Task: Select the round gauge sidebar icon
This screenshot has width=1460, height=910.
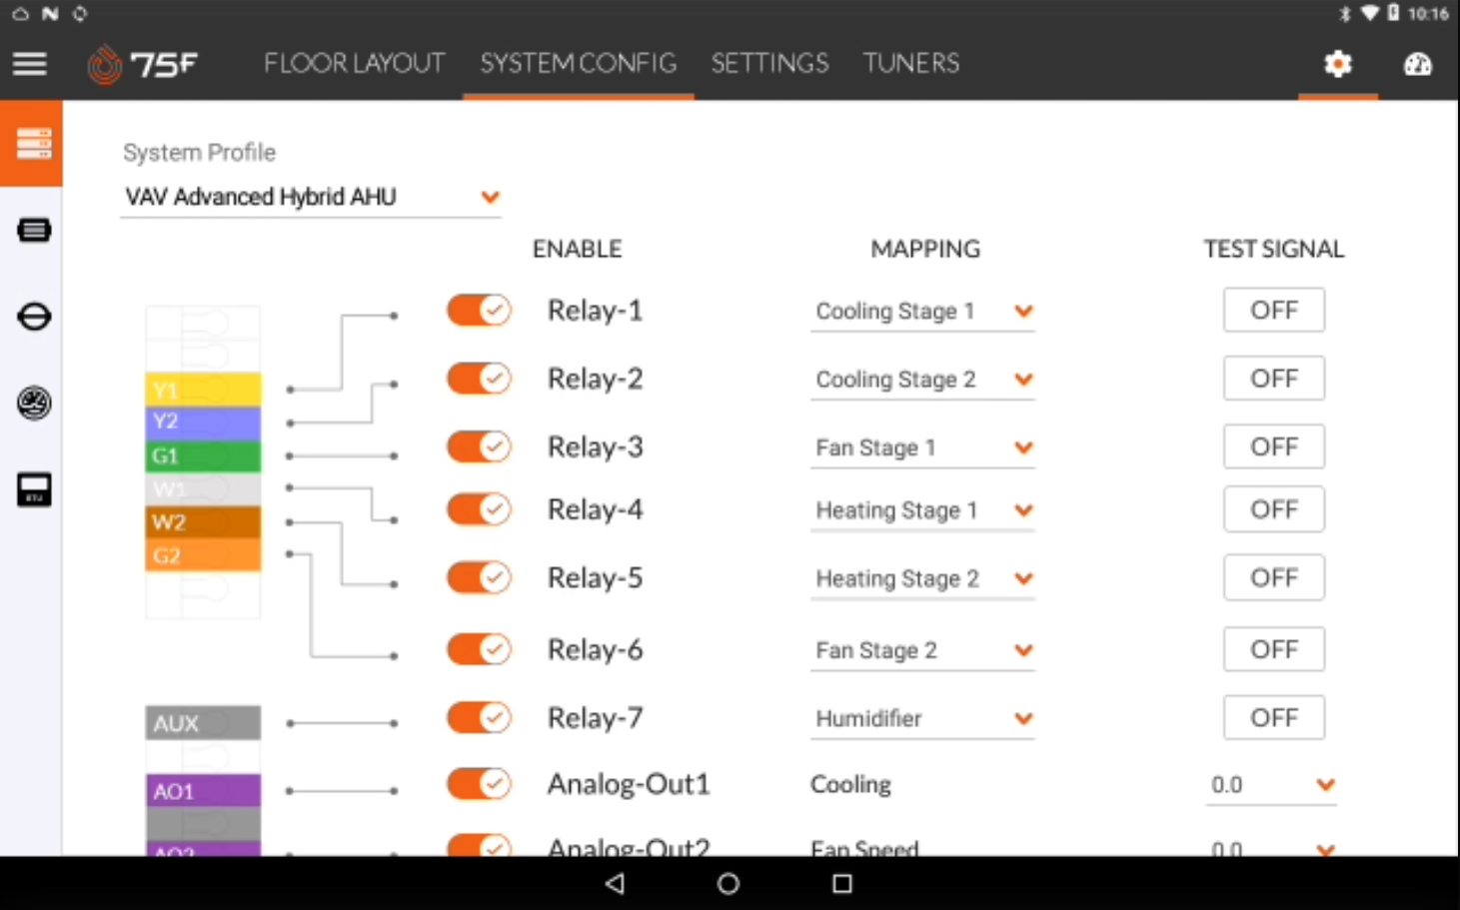Action: (x=34, y=403)
